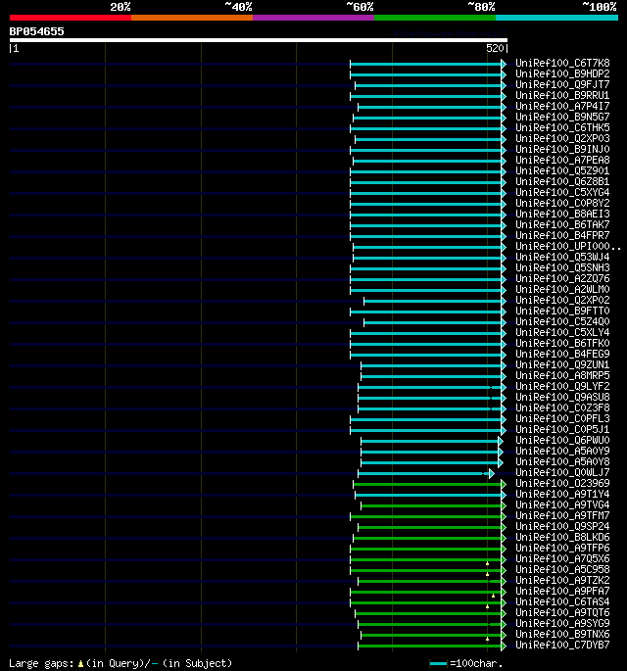Select the UniRef100_Q9SP24 label

562,526
